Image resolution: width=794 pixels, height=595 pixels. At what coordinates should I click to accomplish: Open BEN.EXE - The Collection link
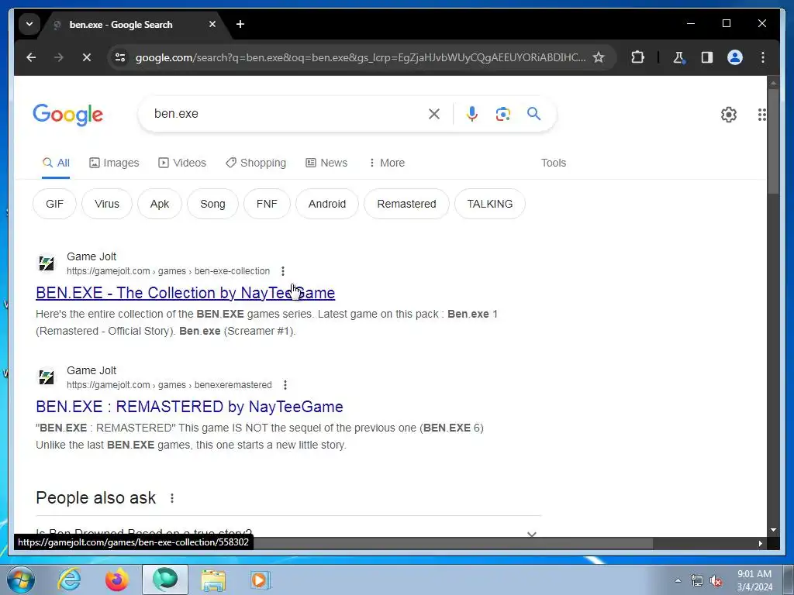(185, 293)
